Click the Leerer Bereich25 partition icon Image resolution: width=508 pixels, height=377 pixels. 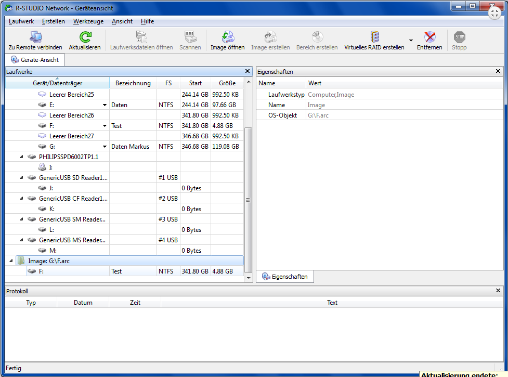pos(42,94)
